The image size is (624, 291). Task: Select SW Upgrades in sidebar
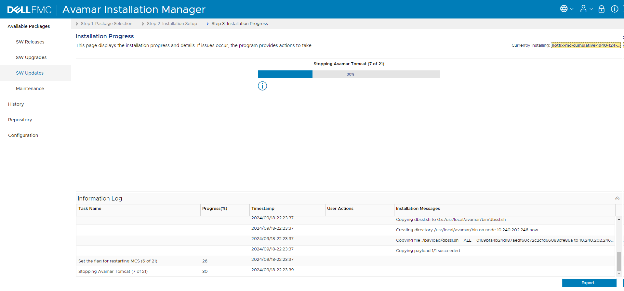(x=31, y=57)
